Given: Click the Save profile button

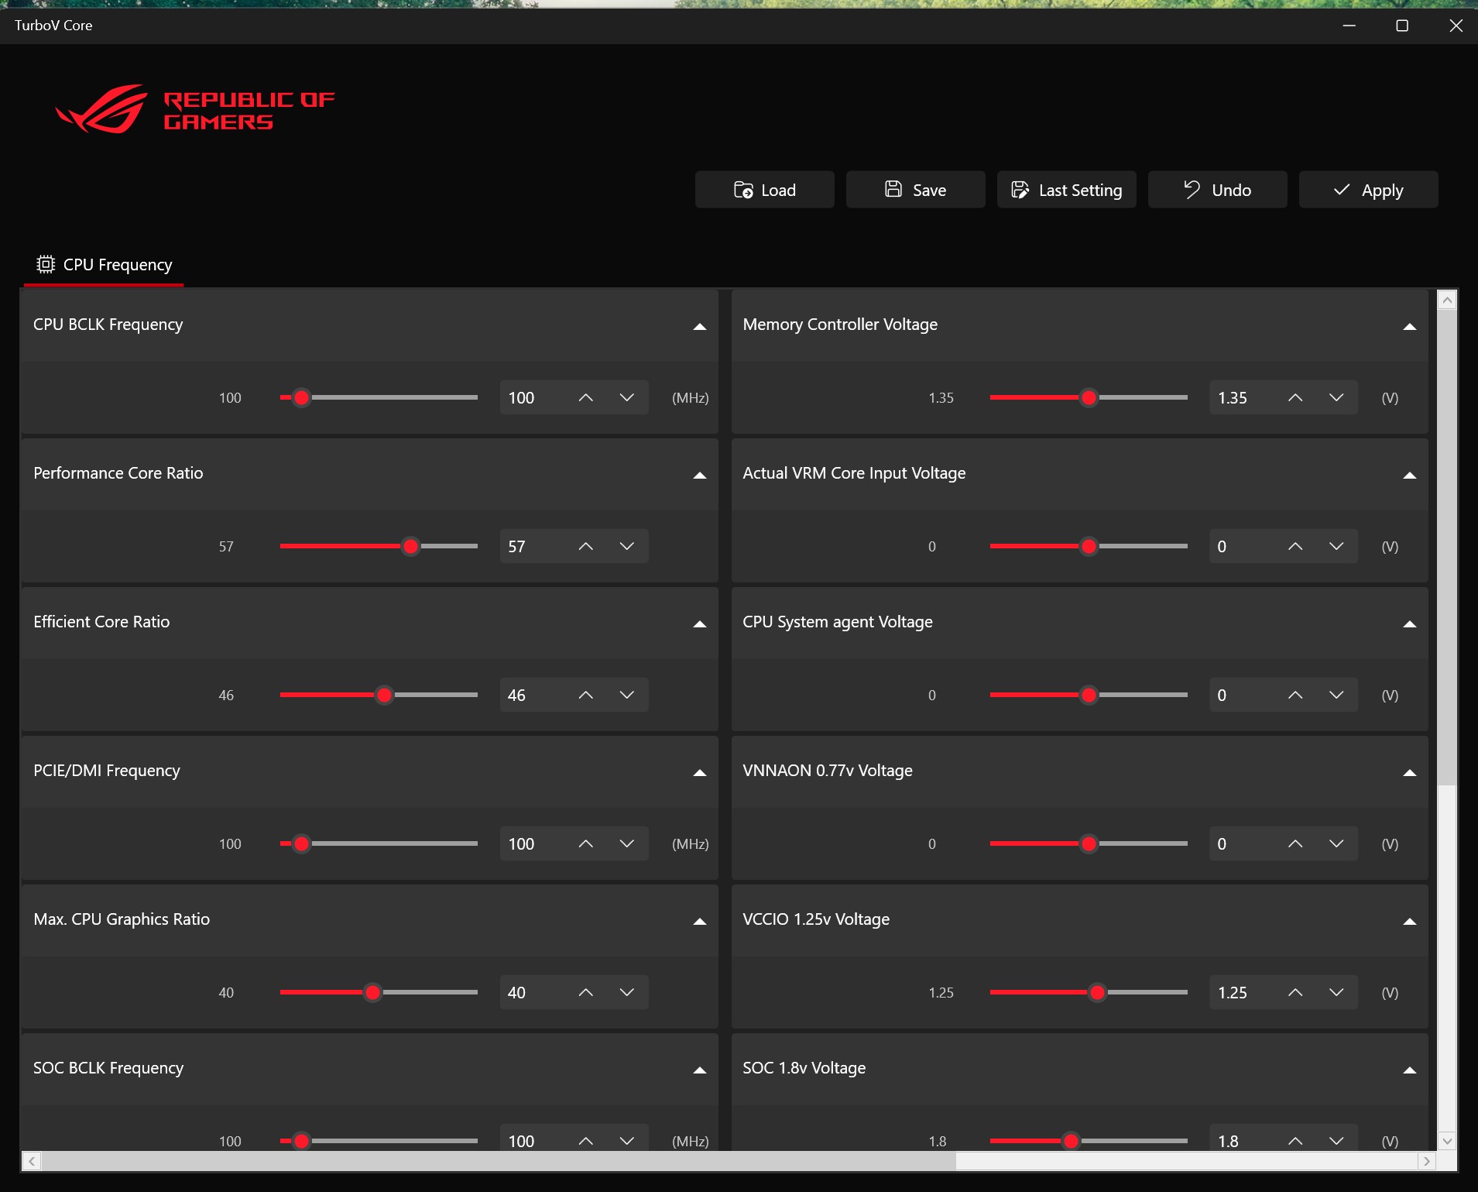Looking at the screenshot, I should [x=915, y=190].
